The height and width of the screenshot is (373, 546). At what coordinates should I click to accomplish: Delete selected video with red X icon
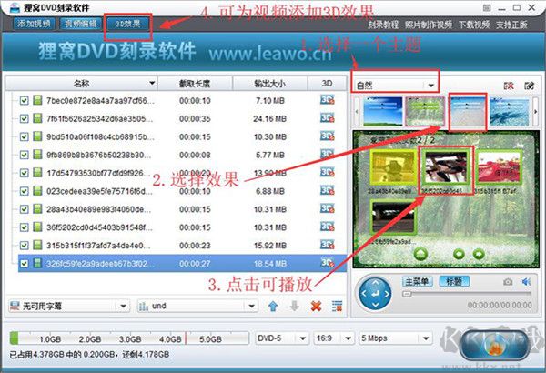coord(316,306)
